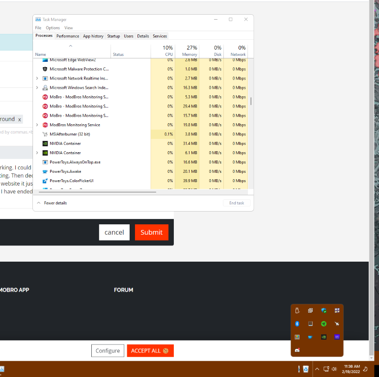Collapse the hidden tray icons chevron

click(317, 369)
